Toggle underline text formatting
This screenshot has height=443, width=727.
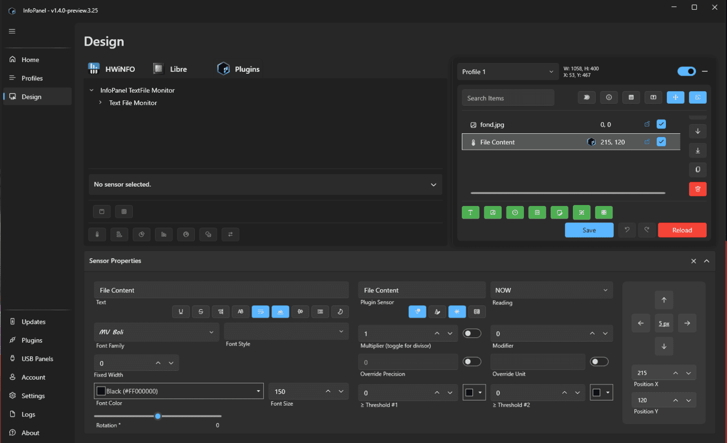(181, 312)
